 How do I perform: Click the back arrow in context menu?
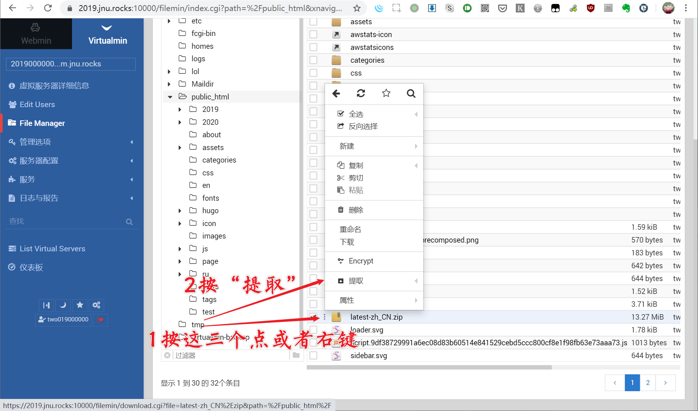click(x=336, y=94)
